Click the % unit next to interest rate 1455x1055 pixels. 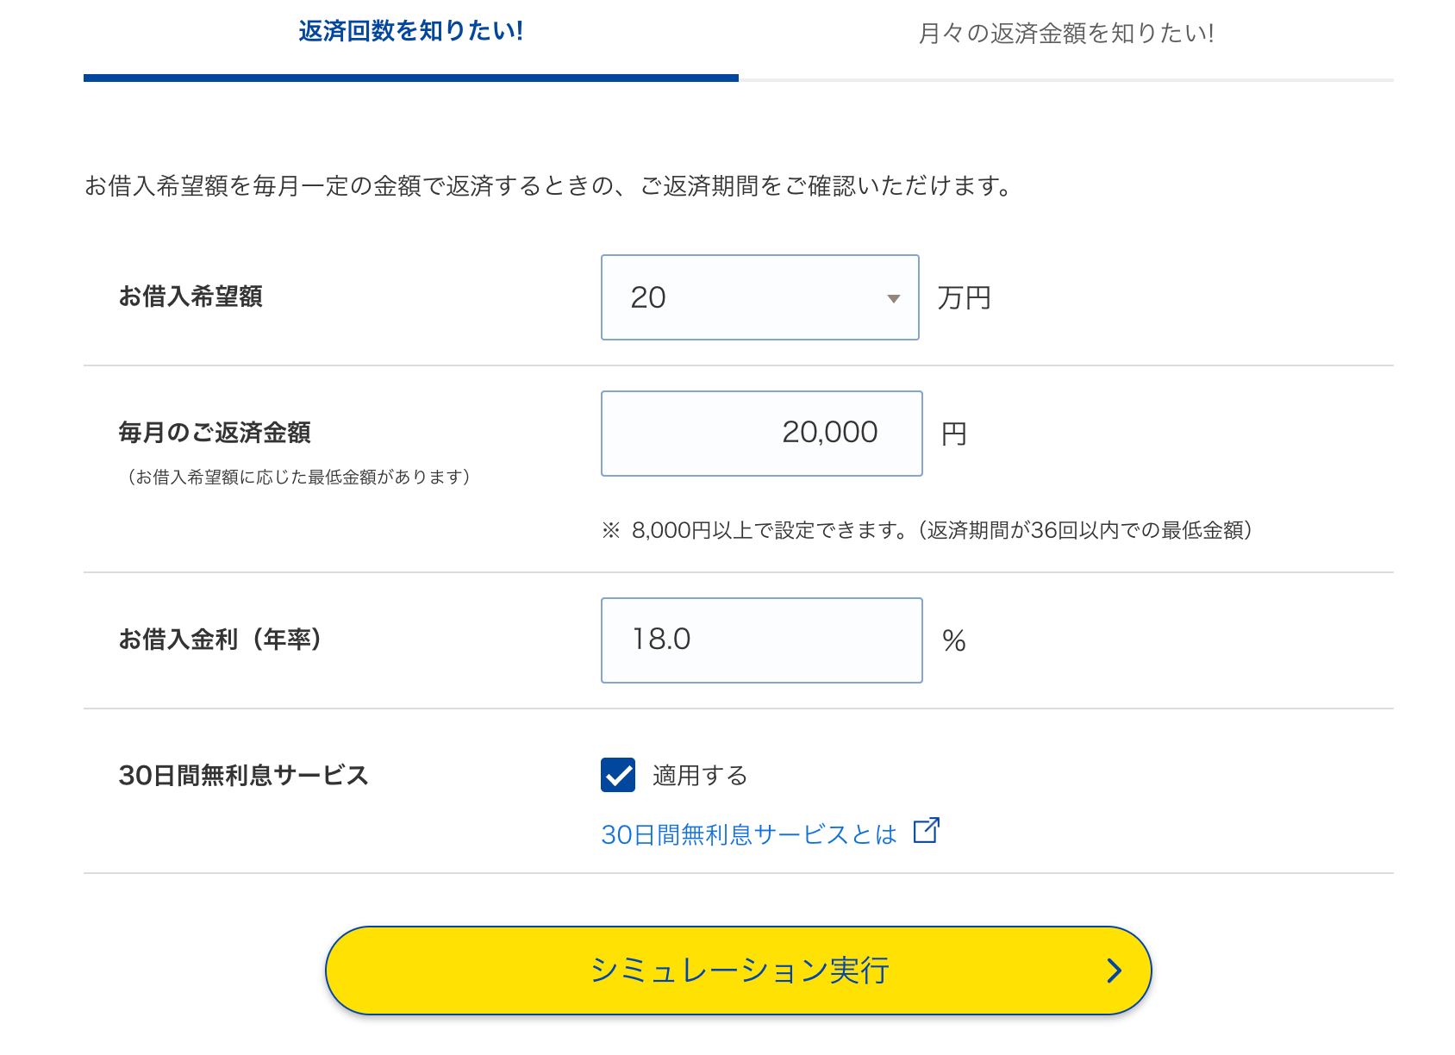[953, 640]
